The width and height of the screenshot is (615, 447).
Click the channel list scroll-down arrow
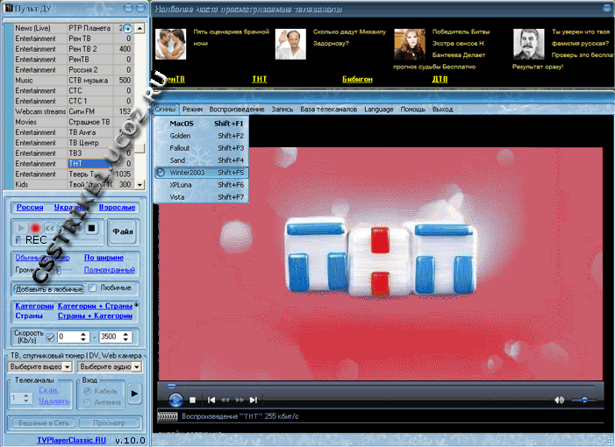point(139,184)
